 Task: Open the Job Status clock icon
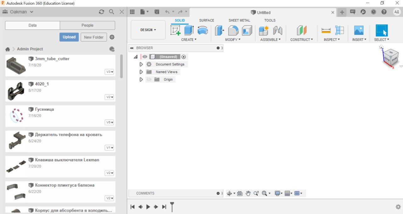tap(373, 12)
